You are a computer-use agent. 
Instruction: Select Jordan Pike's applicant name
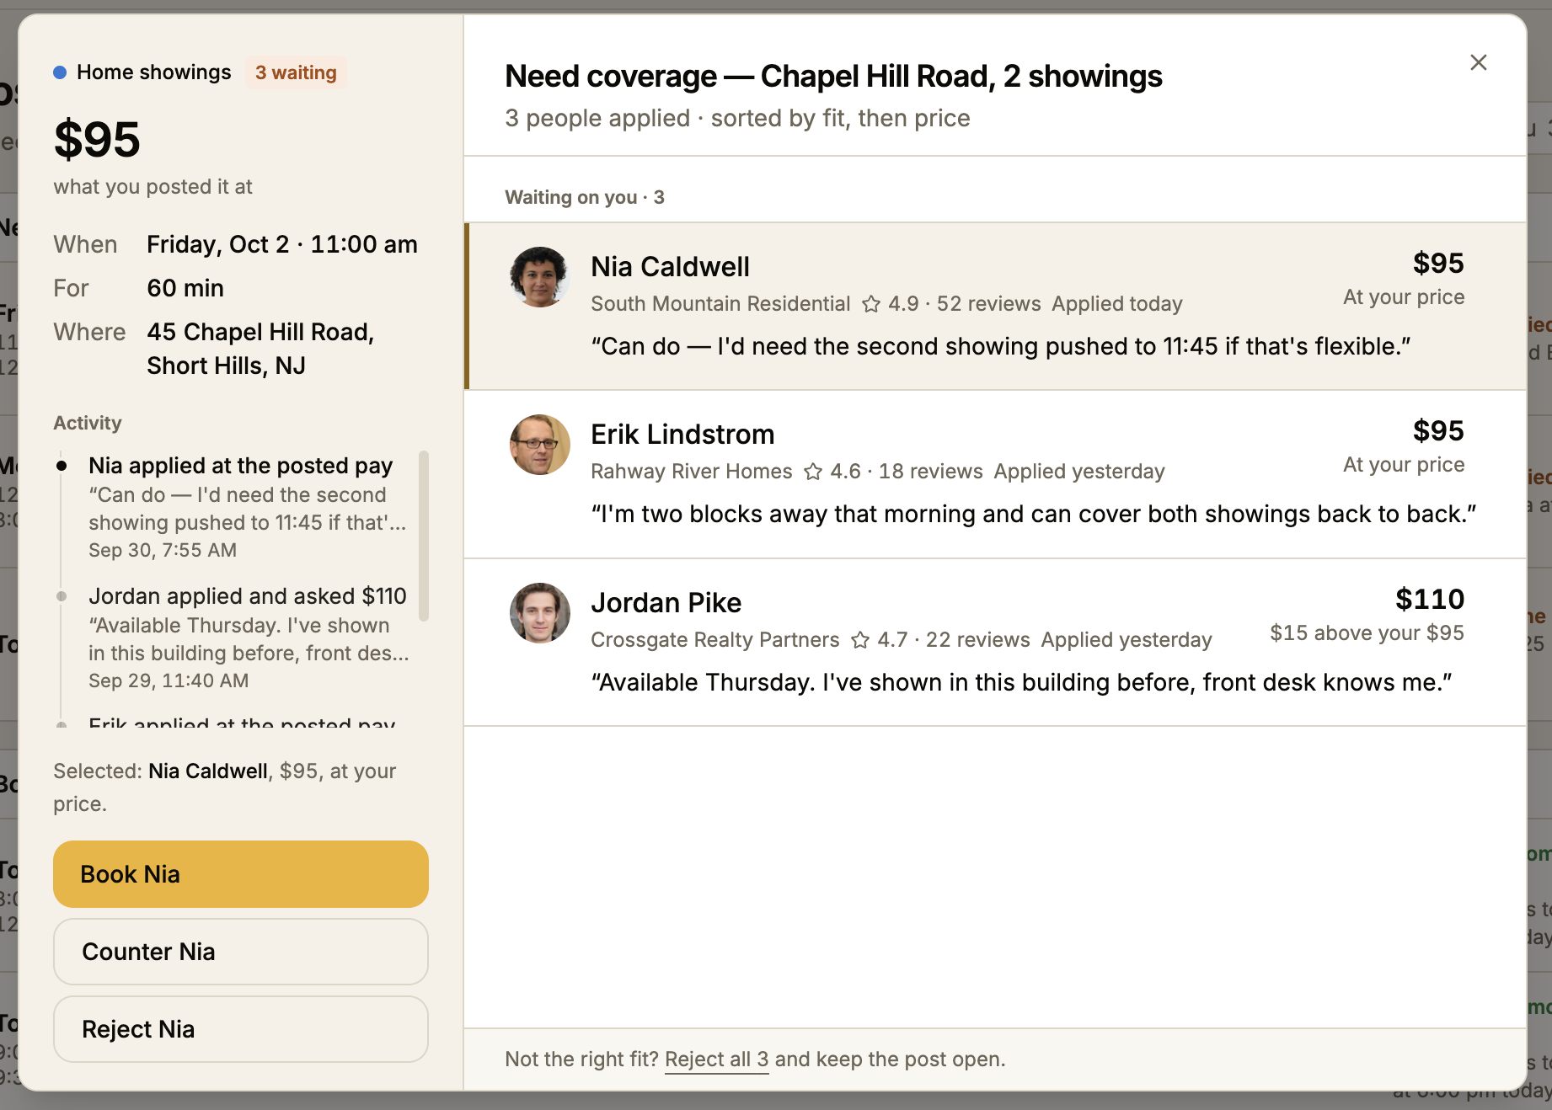pos(666,603)
